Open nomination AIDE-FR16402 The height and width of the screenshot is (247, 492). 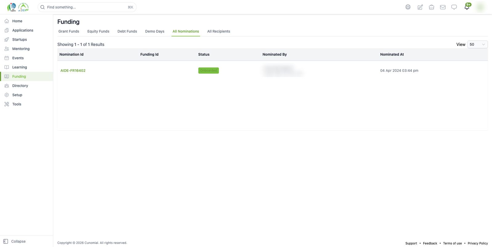coord(73,71)
